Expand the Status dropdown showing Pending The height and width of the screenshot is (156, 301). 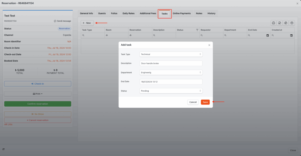pos(171,91)
